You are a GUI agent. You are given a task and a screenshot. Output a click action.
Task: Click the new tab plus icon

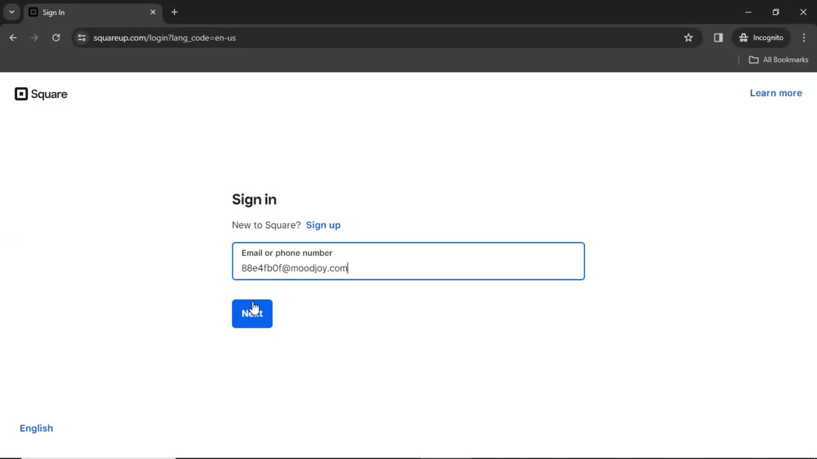click(174, 12)
